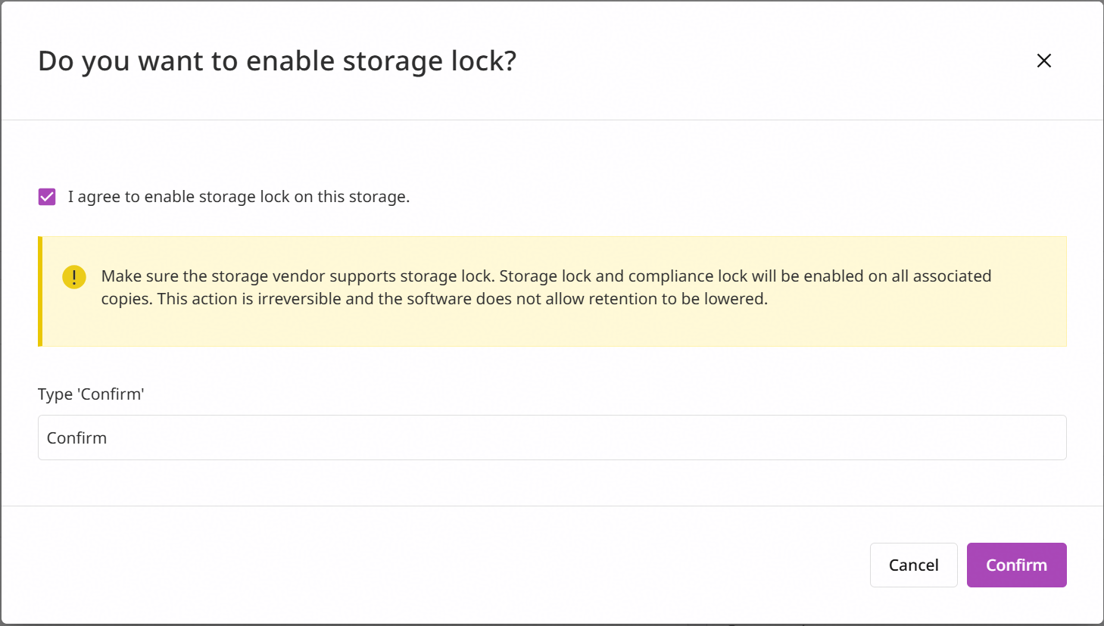The height and width of the screenshot is (626, 1104).
Task: Click 'I agree to enable storage lock' label
Action: 239,197
